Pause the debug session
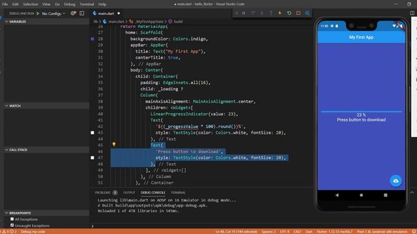The image size is (417, 234). (244, 13)
